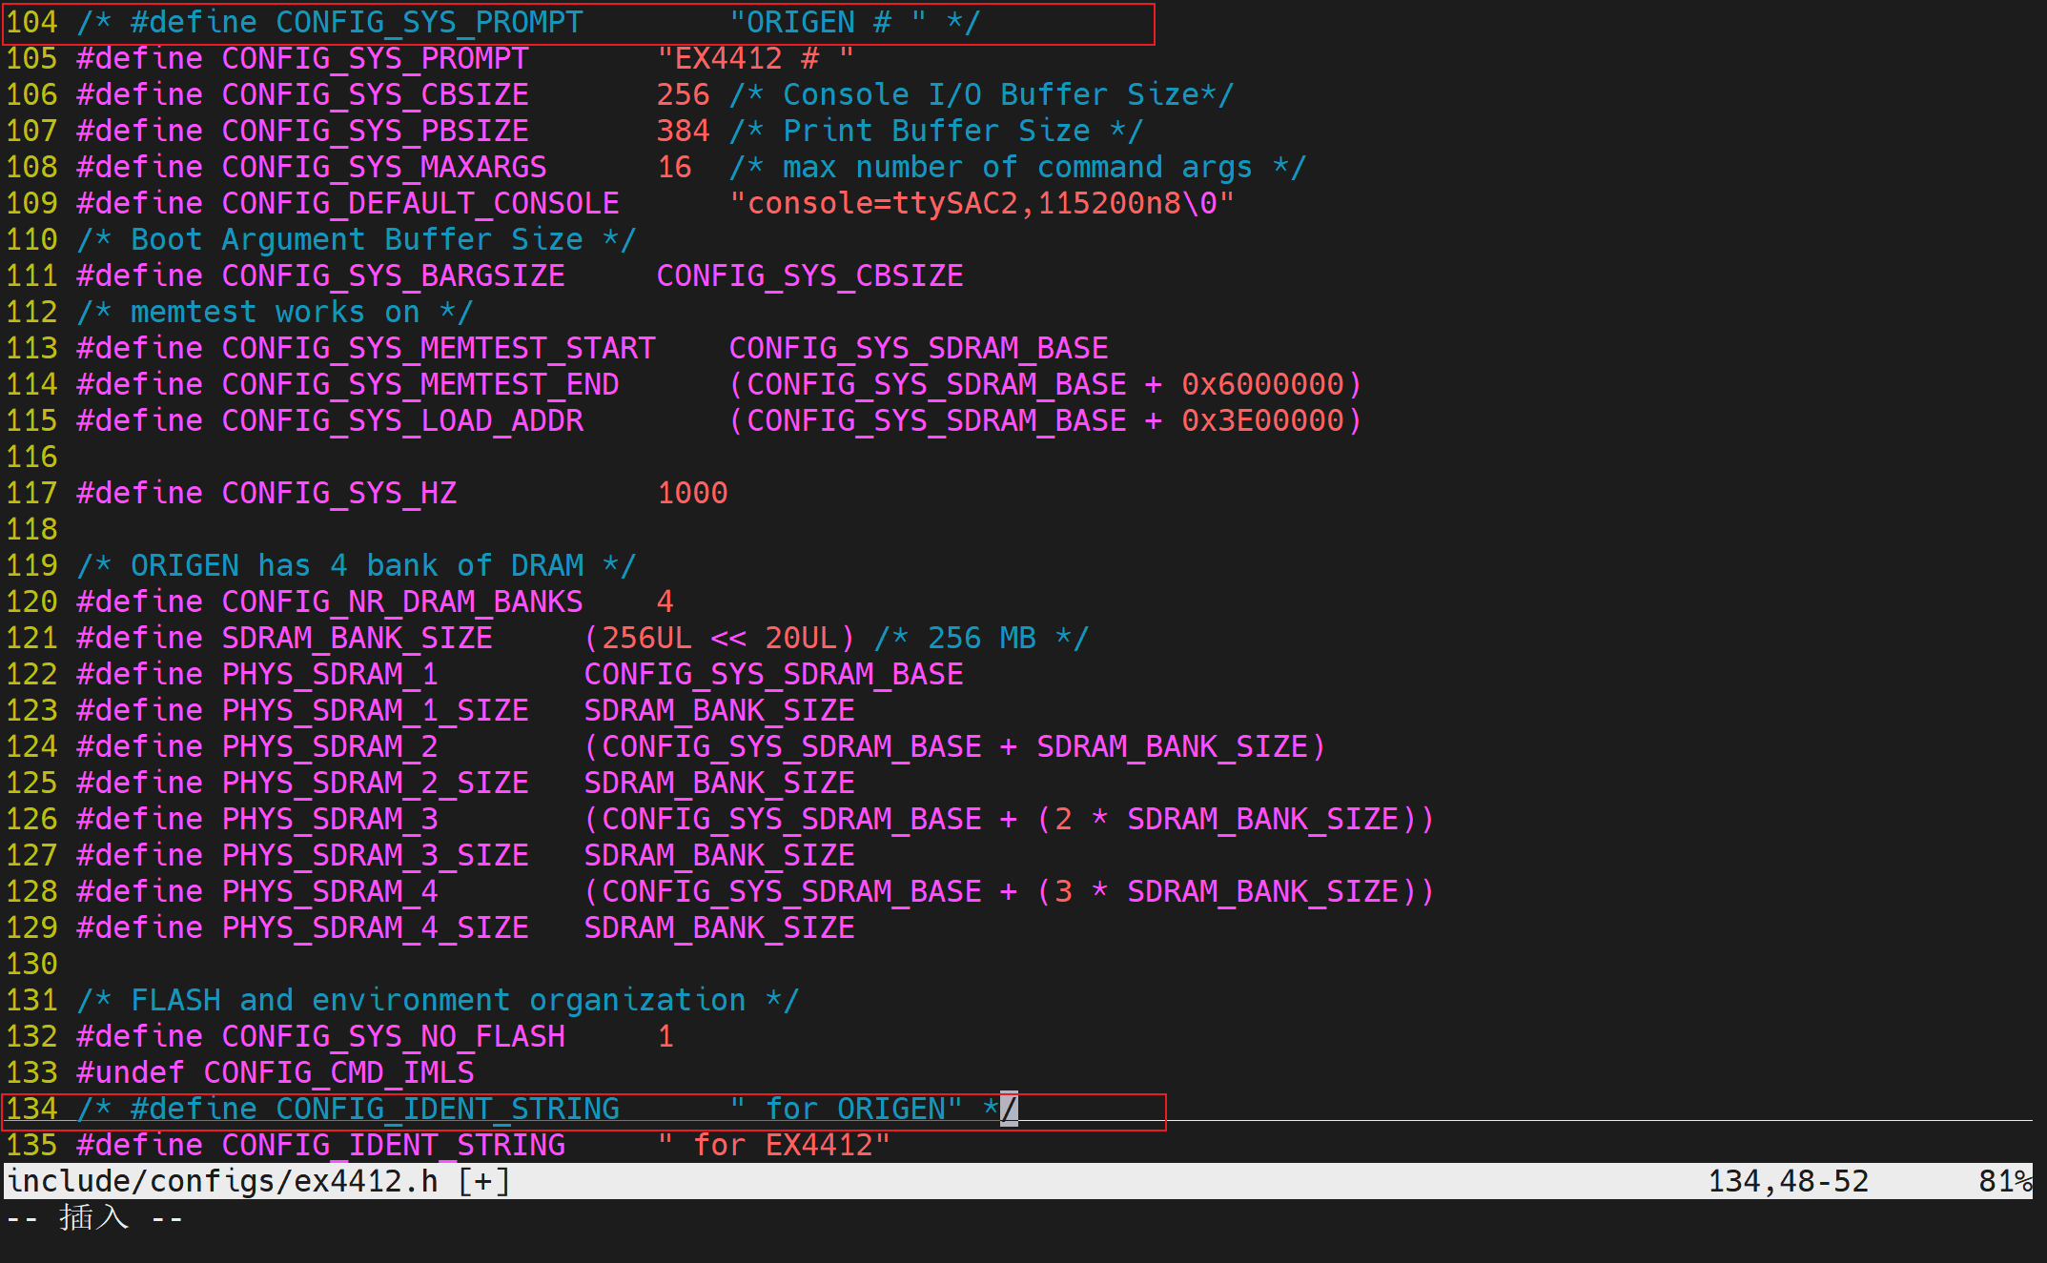Click " for EX4412" ident string
Image resolution: width=2047 pixels, height=1263 pixels.
coord(773,1146)
